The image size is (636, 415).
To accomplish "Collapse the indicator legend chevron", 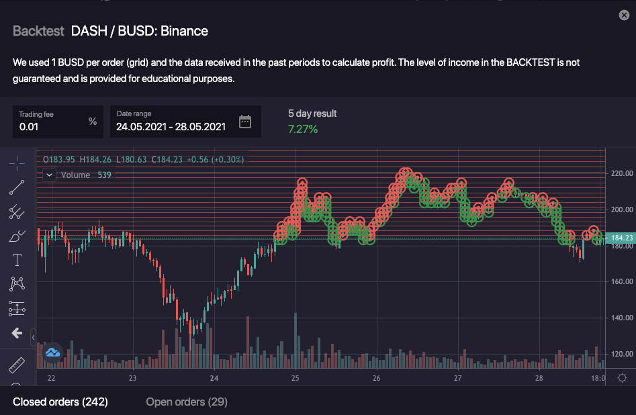I will click(49, 175).
